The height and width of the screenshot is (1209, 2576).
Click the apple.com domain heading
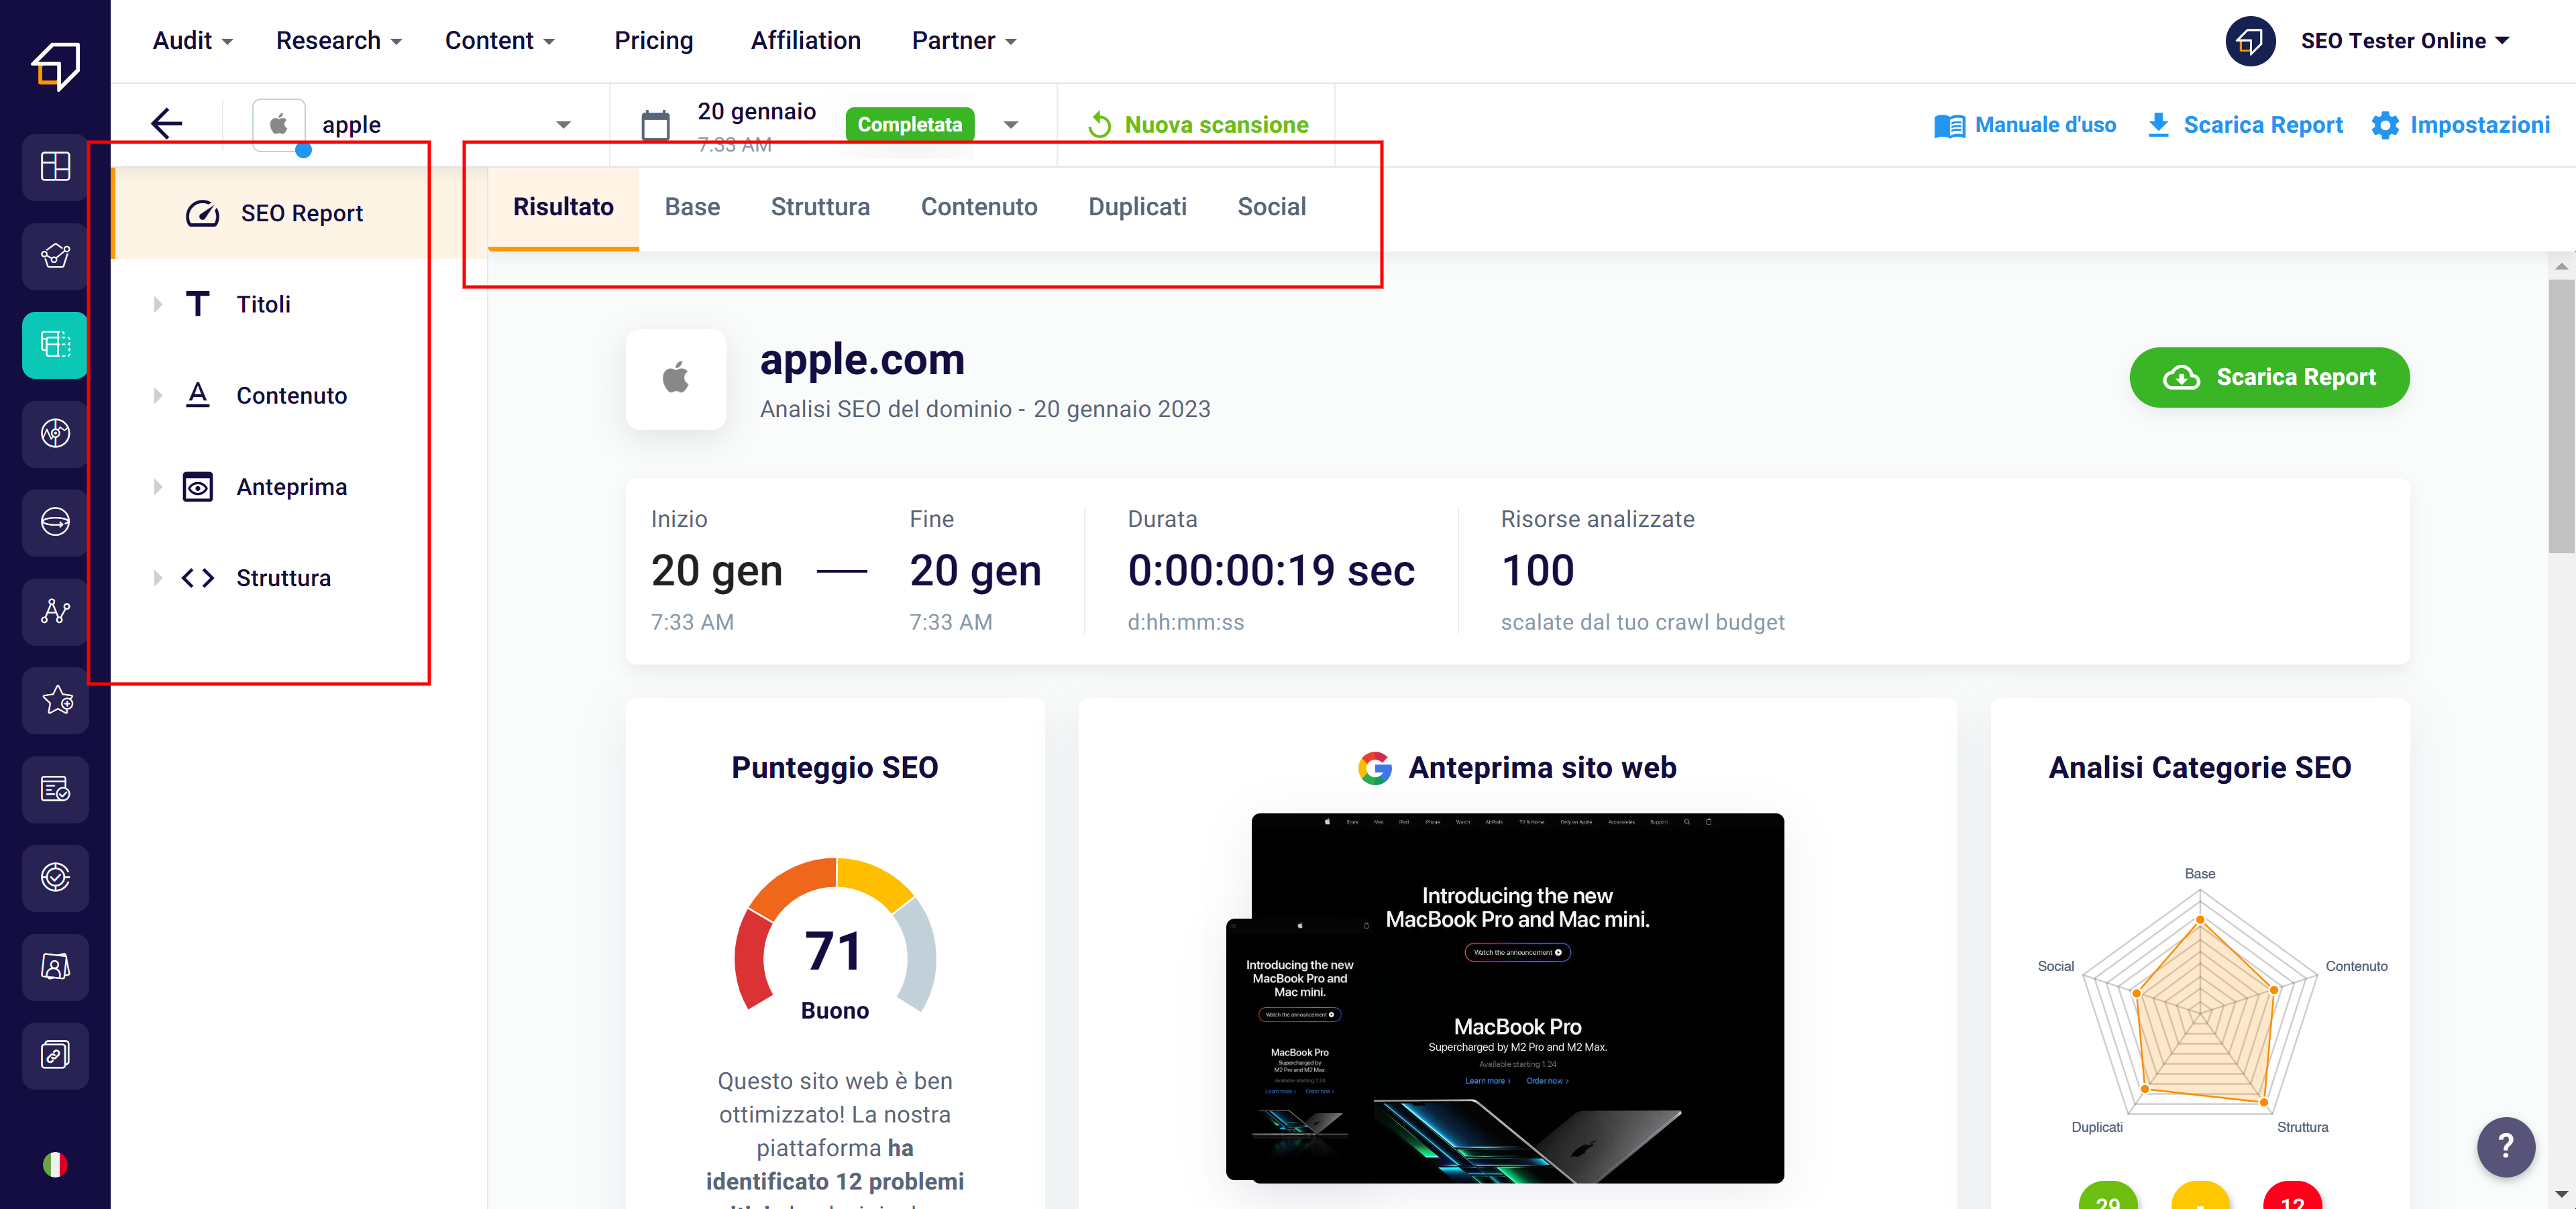pyautogui.click(x=862, y=359)
